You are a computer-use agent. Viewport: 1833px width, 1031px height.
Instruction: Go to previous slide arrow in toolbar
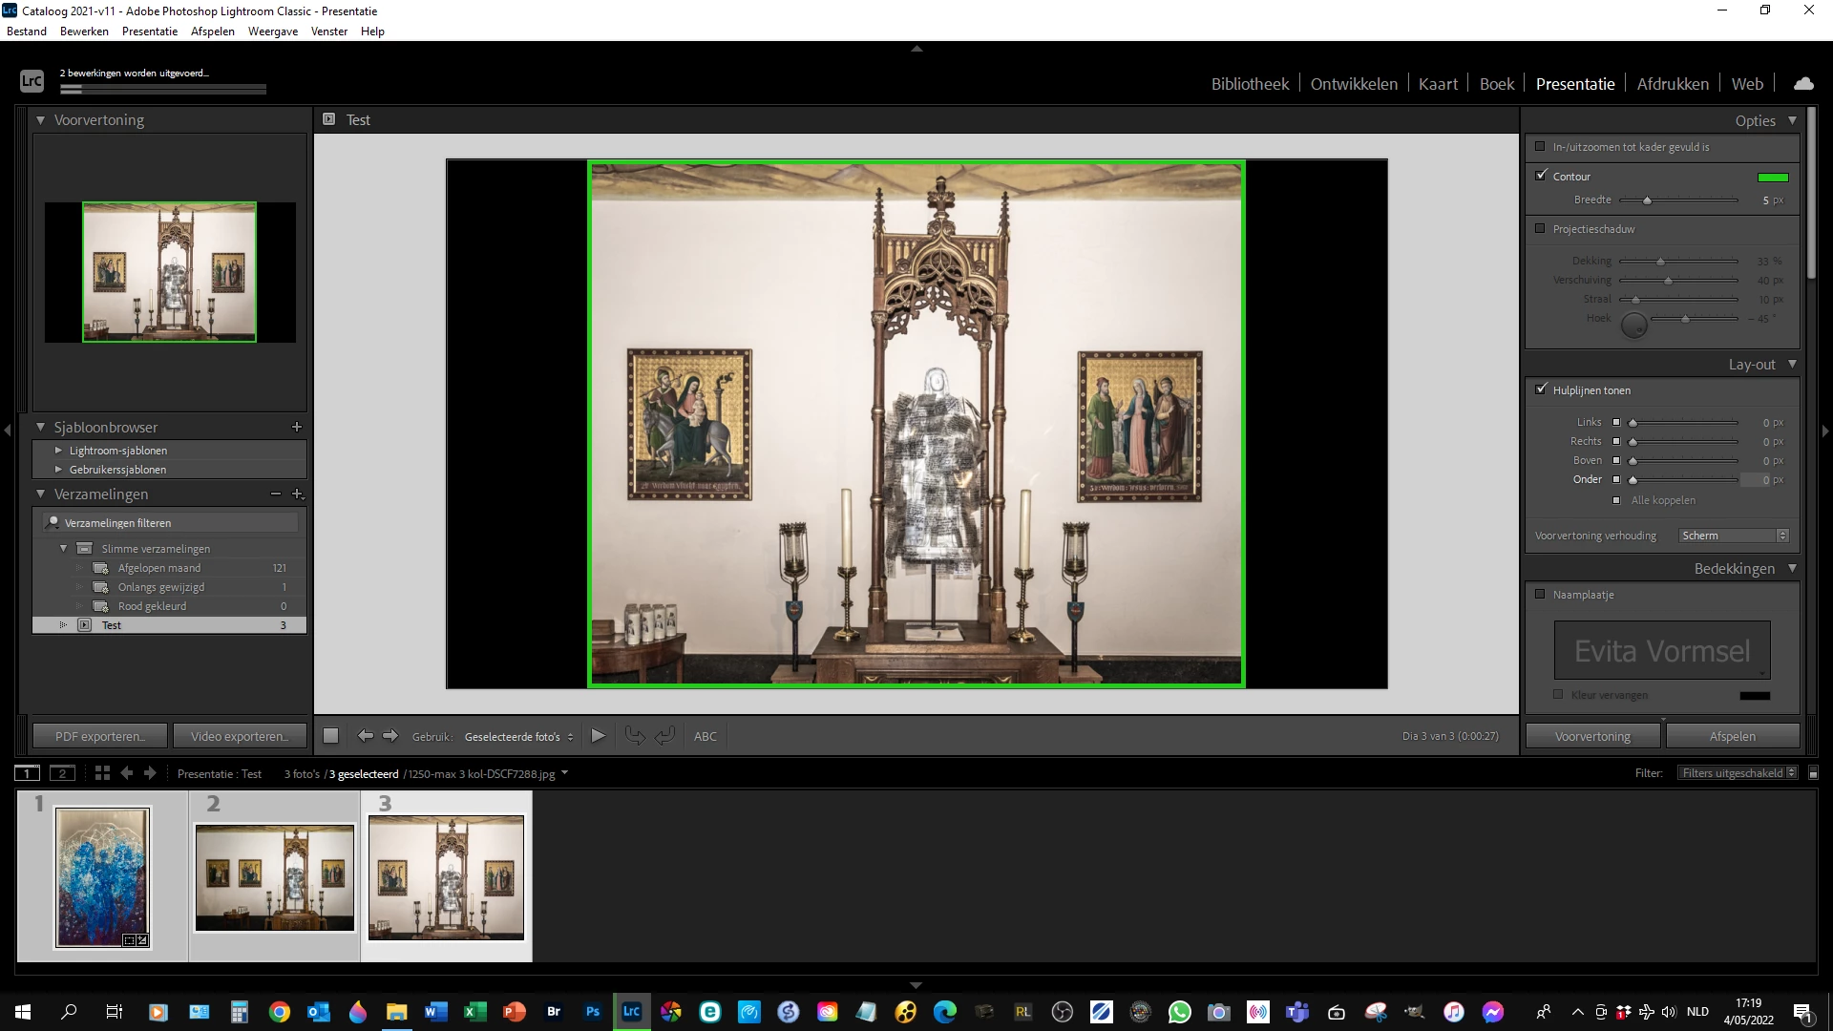click(x=365, y=736)
